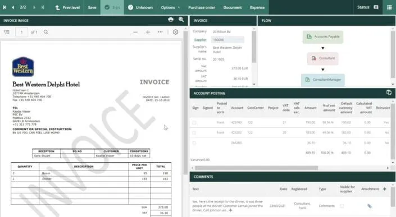The image size is (396, 217).
Task: Tick Sign checkbox for account 423100
Action: (x=194, y=123)
